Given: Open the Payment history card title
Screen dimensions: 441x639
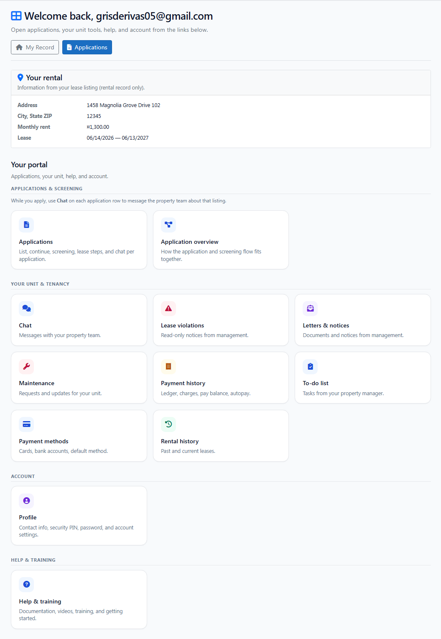Looking at the screenshot, I should coord(183,383).
